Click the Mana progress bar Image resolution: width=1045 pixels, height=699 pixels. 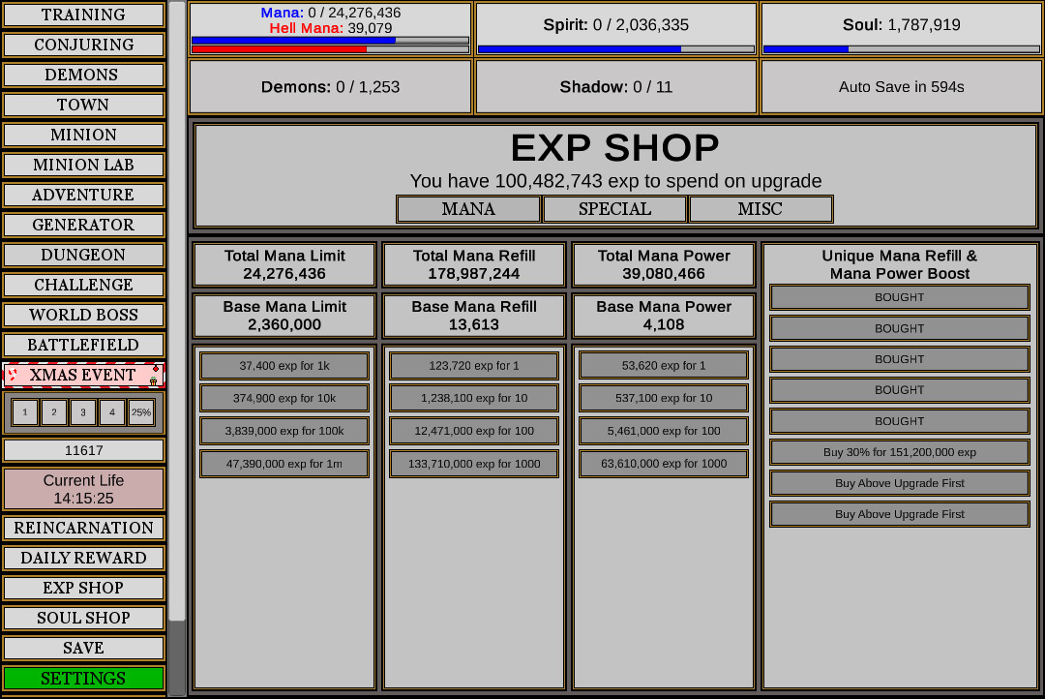point(329,41)
